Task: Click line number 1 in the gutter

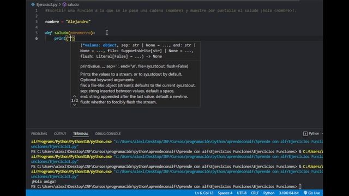Action: pos(37,10)
